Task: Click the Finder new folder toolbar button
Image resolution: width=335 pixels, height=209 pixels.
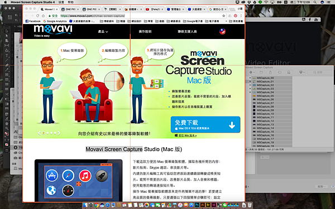Action: pos(261,72)
